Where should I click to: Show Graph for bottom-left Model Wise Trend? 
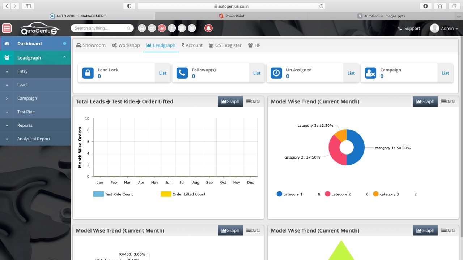click(230, 230)
